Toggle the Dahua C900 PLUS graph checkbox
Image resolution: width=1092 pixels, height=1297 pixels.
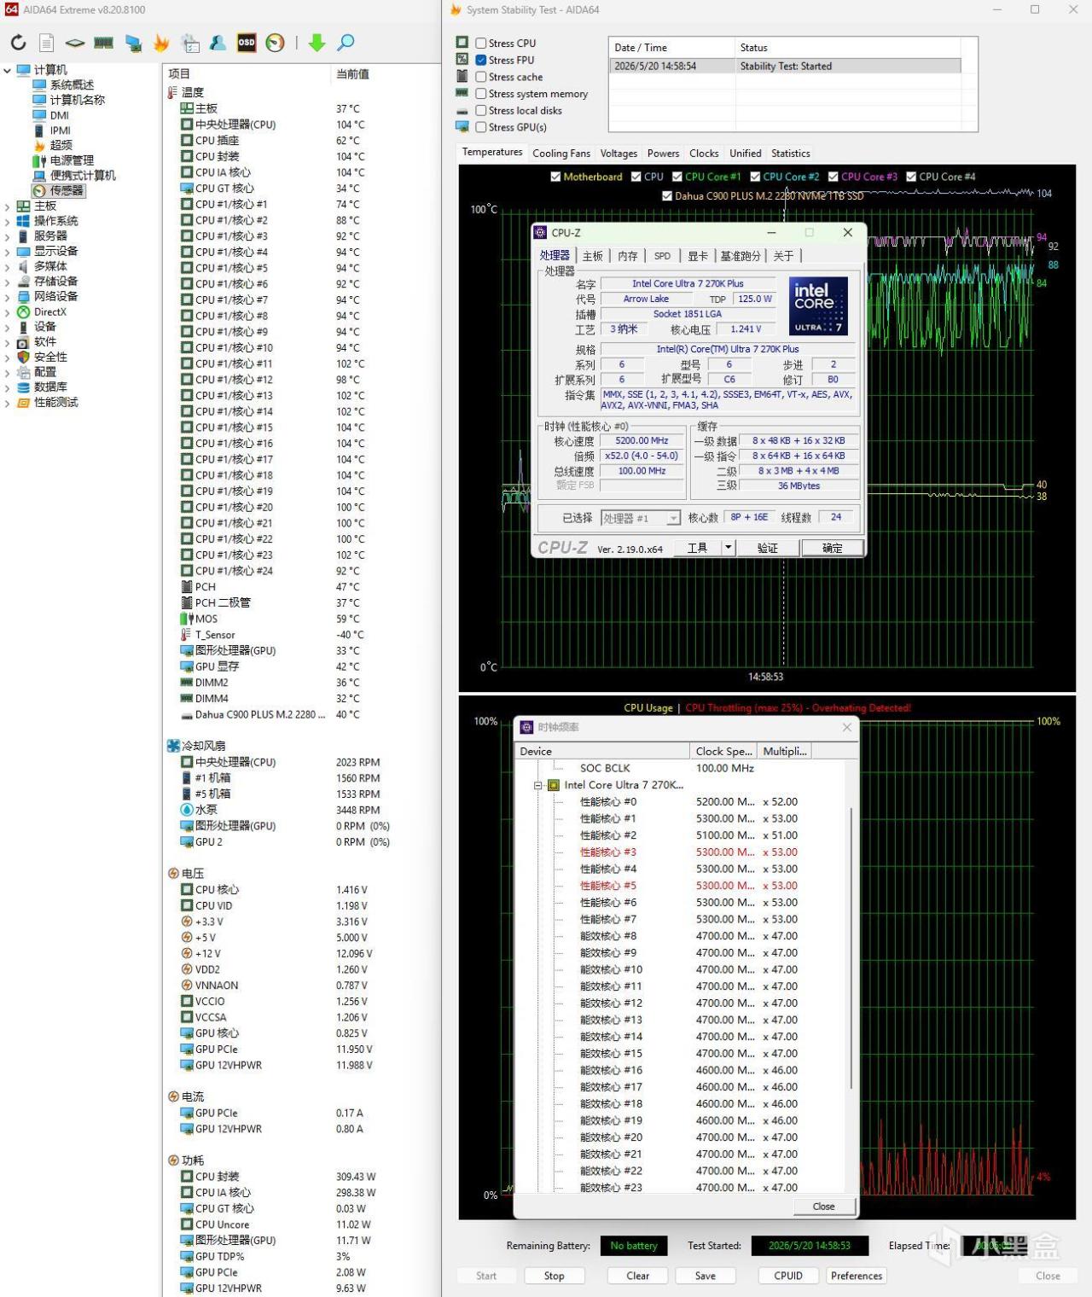click(x=667, y=195)
